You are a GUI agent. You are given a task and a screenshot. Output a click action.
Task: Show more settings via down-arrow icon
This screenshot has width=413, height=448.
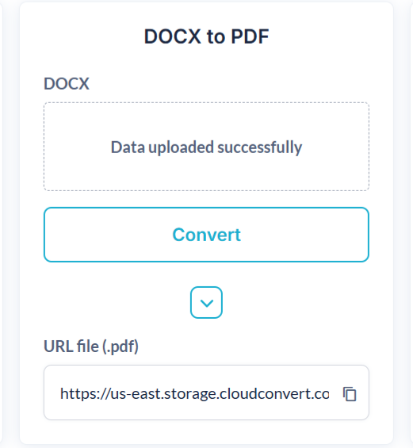tap(206, 303)
